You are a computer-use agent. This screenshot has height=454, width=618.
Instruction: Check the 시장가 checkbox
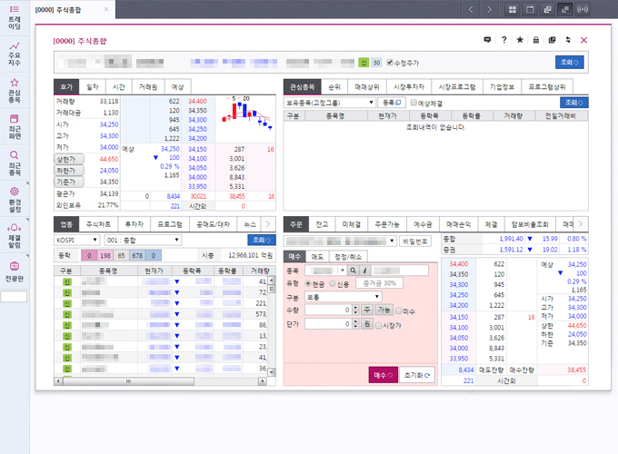[379, 325]
